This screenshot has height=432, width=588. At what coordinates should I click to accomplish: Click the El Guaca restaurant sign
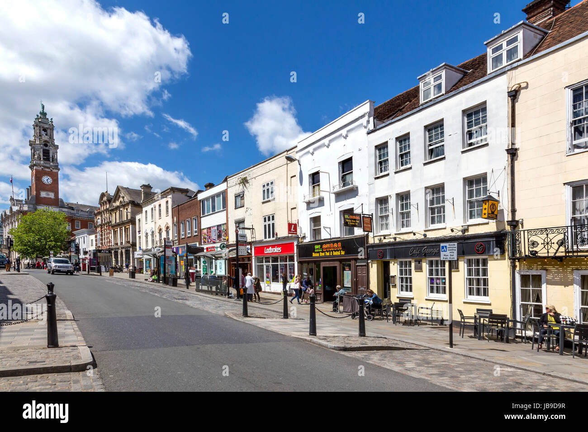pos(332,249)
